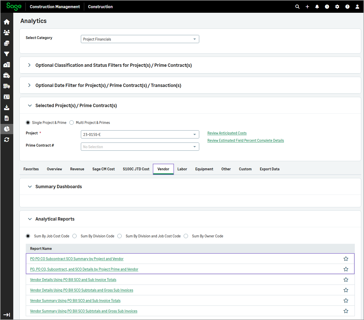Image resolution: width=364 pixels, height=320 pixels.
Task: Open Review Estimated Field Percent Complete Details
Action: (x=246, y=140)
